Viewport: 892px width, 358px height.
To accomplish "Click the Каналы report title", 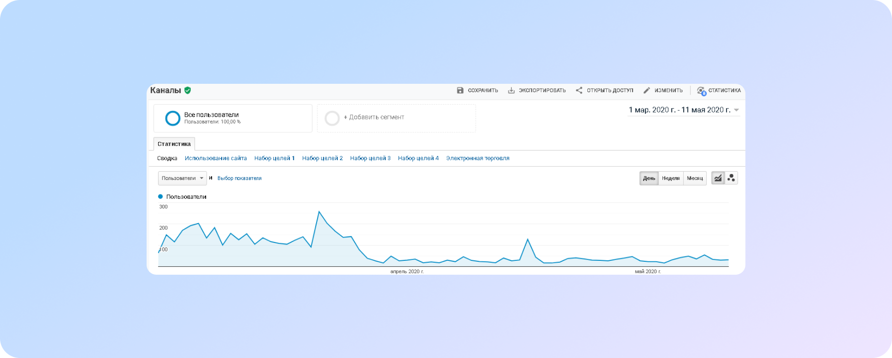I will coord(165,90).
